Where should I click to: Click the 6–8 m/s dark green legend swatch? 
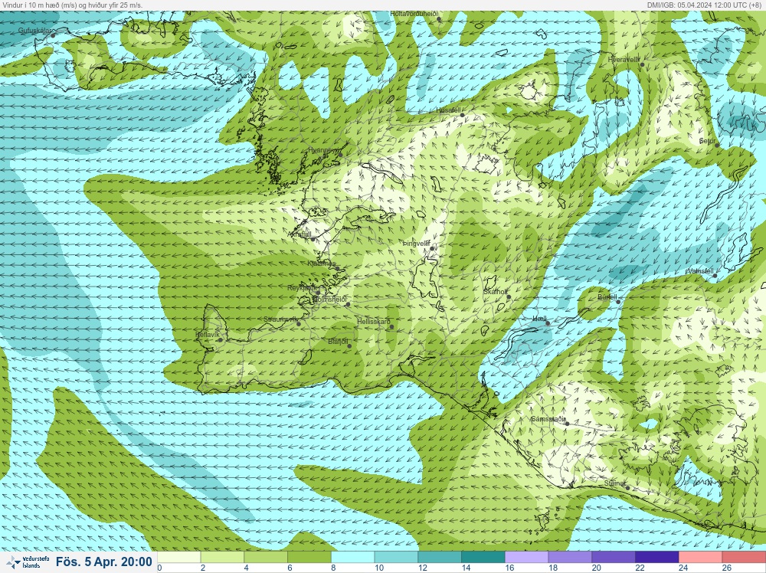[309, 557]
